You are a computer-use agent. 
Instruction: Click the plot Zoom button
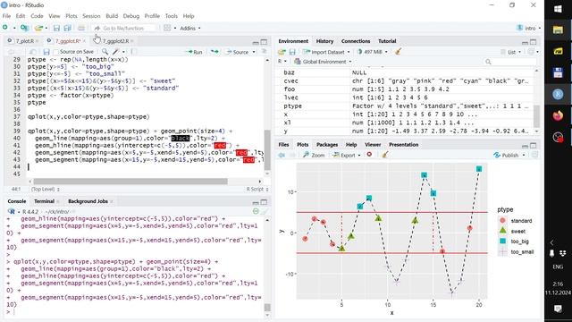coord(314,155)
